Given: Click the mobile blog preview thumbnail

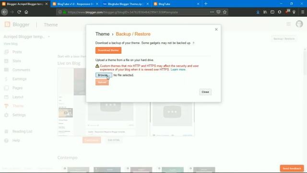Looking at the screenshot, I should (172, 119).
